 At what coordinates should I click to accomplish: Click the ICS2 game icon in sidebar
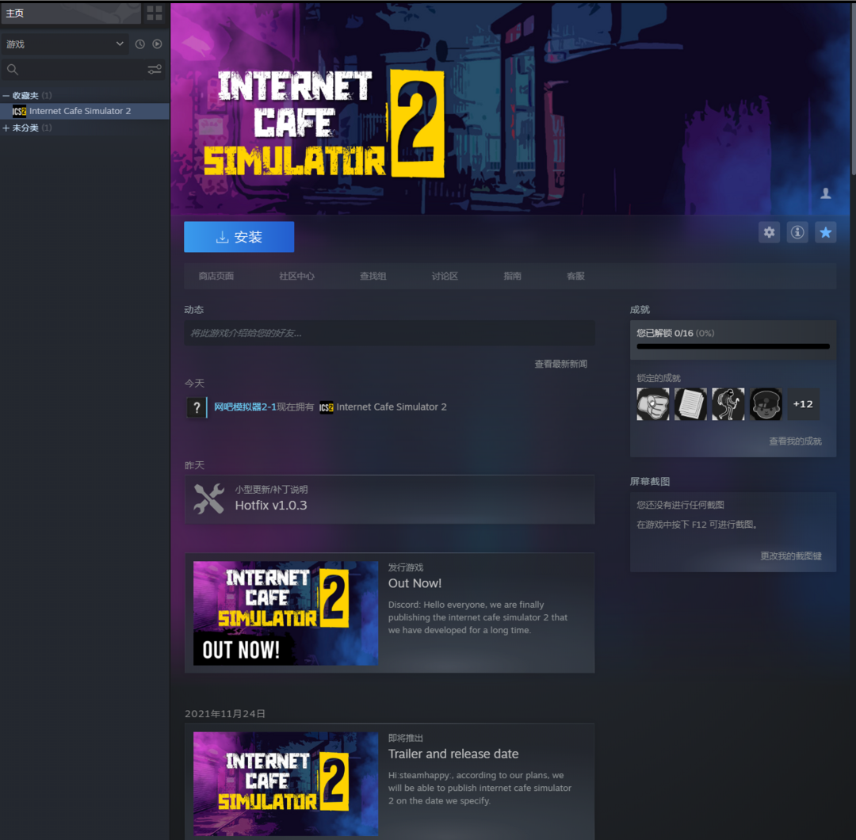19,112
